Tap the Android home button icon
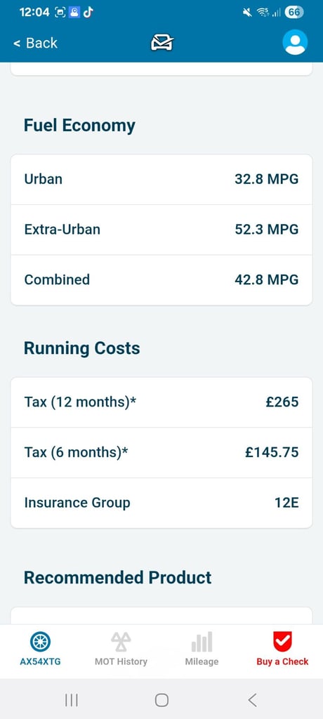 point(161,700)
